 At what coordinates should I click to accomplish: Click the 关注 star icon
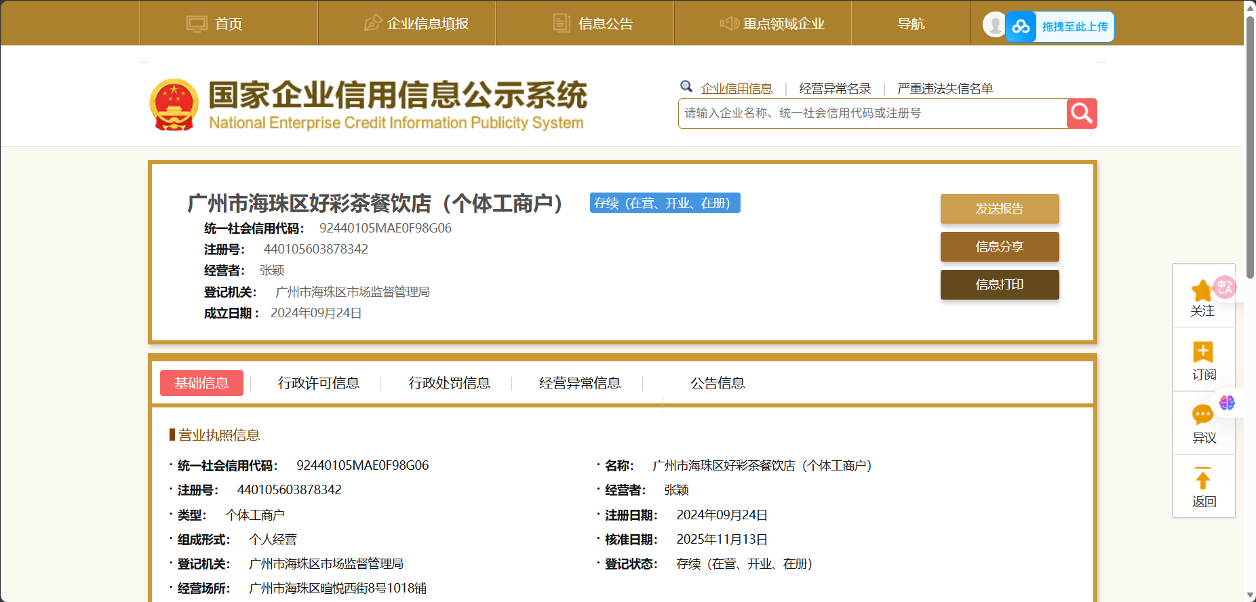click(x=1202, y=291)
